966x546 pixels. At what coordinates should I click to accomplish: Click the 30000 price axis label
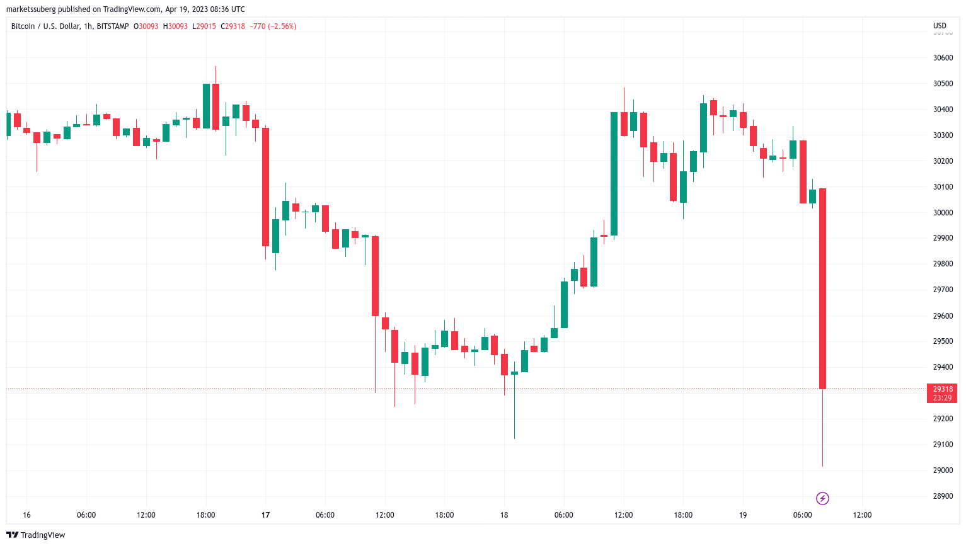[x=943, y=213]
